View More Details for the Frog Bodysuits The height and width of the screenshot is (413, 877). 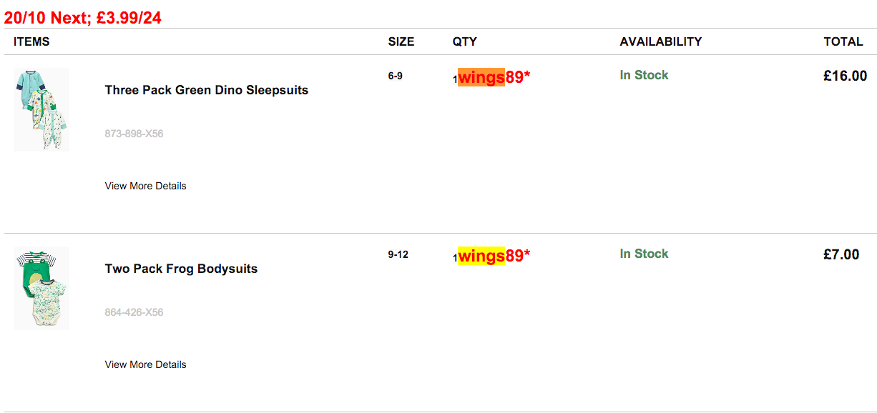pyautogui.click(x=145, y=364)
